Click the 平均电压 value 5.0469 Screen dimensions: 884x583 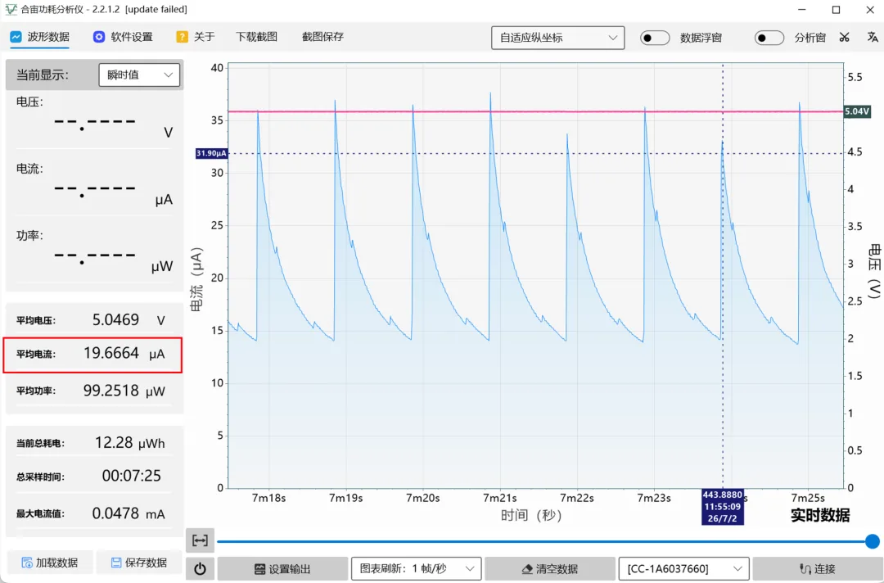point(115,319)
